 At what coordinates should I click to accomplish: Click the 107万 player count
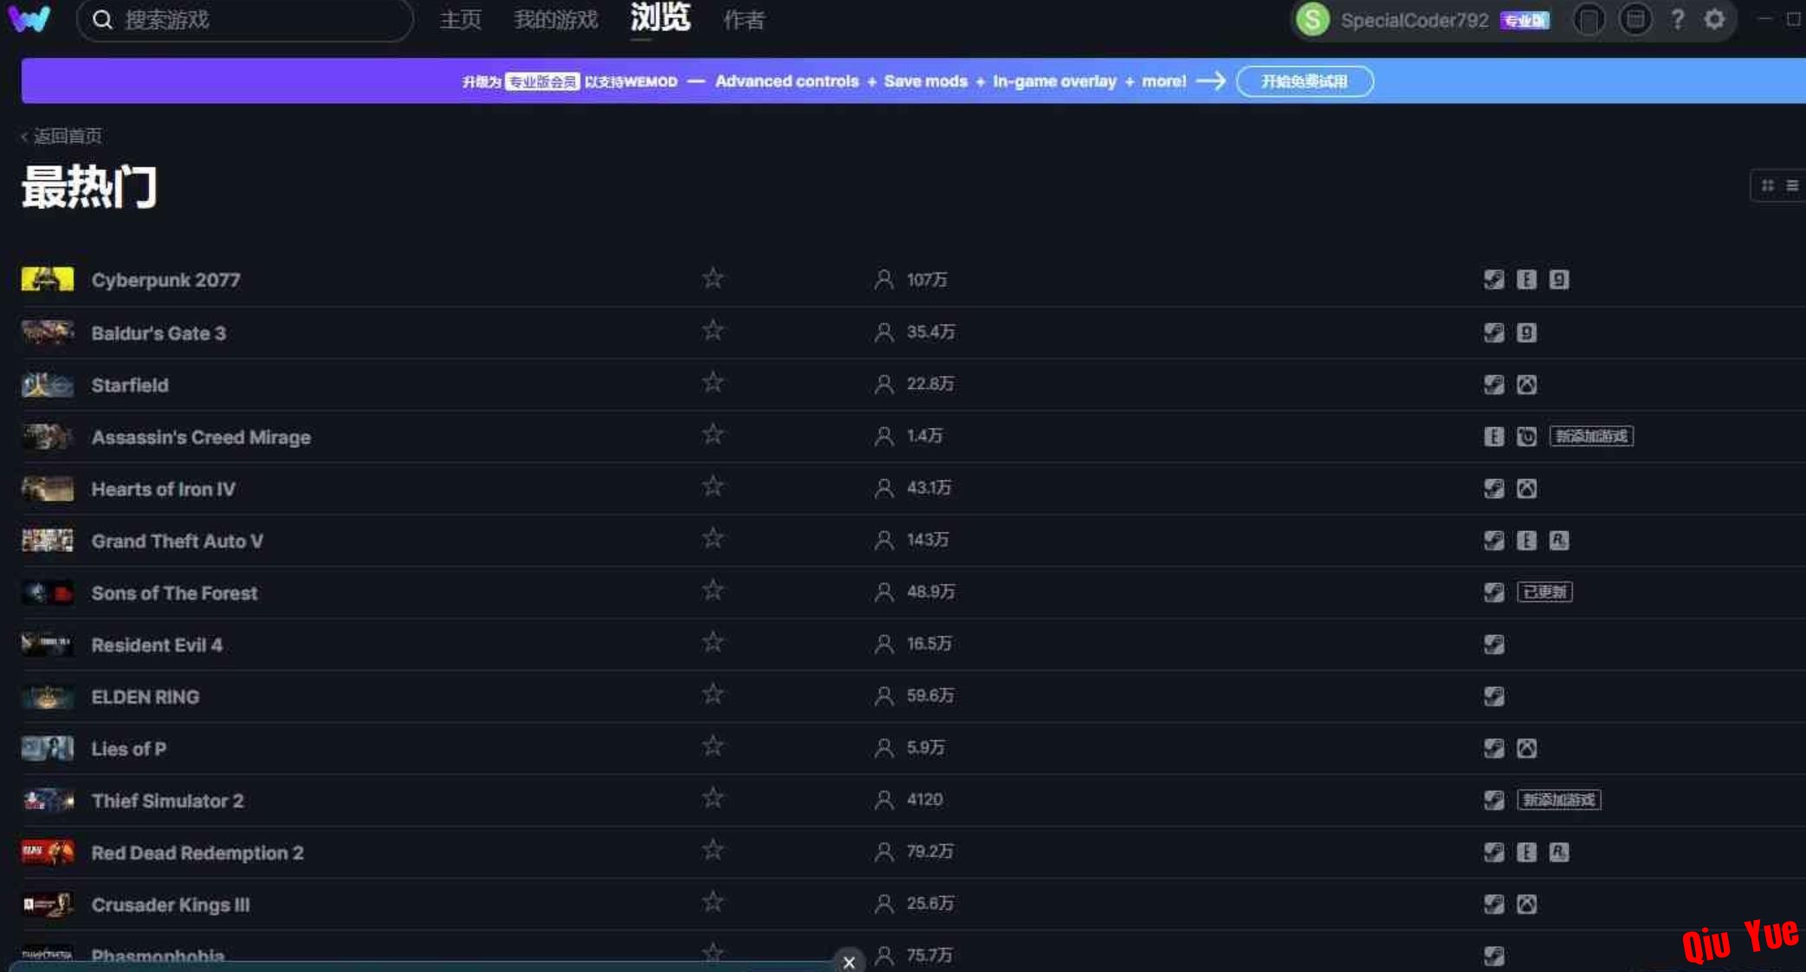click(927, 280)
